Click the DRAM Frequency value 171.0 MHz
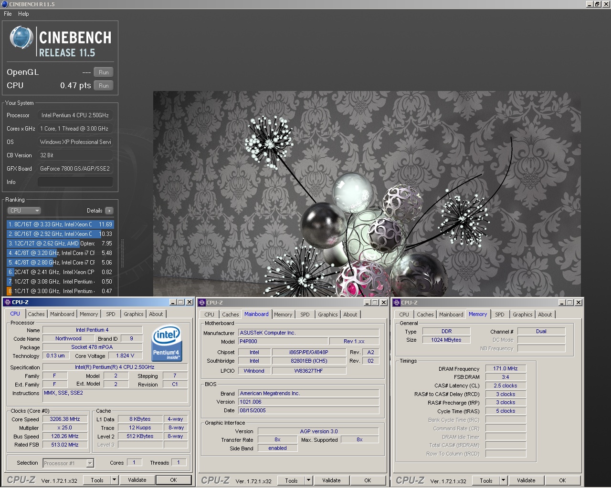Image resolution: width=611 pixels, height=488 pixels. coord(506,368)
